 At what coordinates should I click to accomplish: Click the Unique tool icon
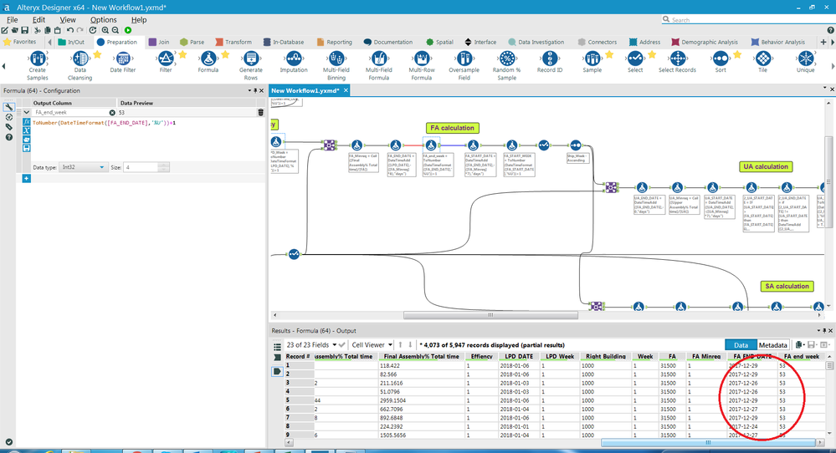coord(805,63)
